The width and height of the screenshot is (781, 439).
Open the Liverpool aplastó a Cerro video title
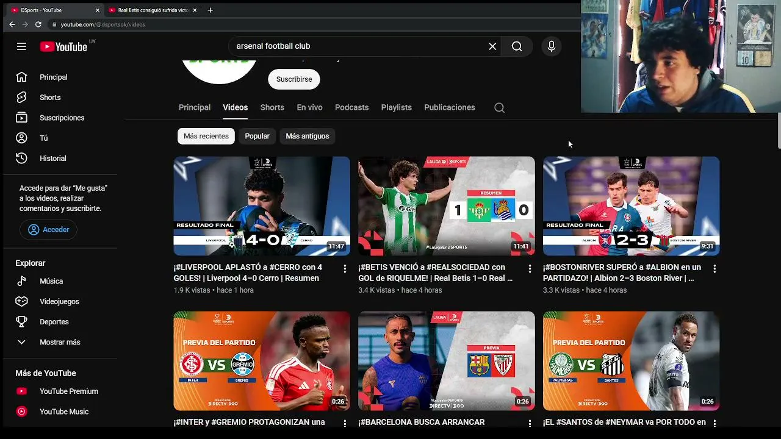coord(248,273)
